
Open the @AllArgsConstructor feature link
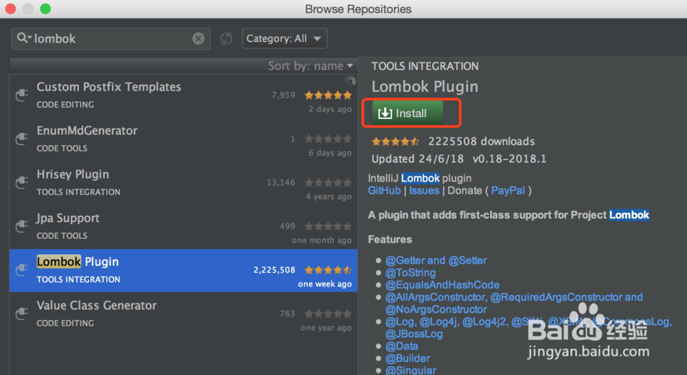436,297
